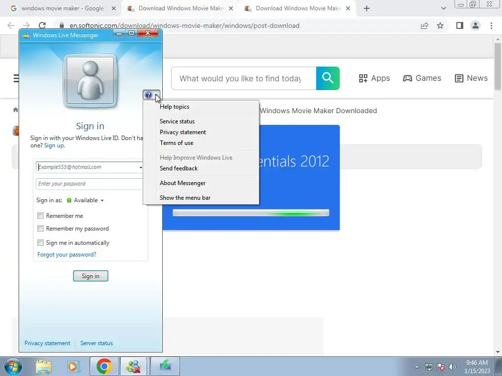502x376 pixels.
Task: Click the Chrome reload page icon
Action: [42, 25]
